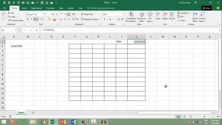This screenshot has height=125, width=222.
Task: Click the AutoSum button
Action: pyautogui.click(x=183, y=13)
